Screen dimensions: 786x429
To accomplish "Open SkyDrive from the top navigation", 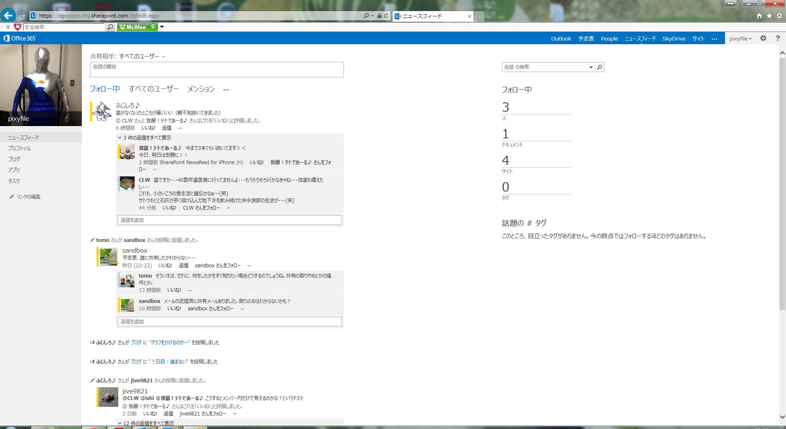I will (674, 38).
